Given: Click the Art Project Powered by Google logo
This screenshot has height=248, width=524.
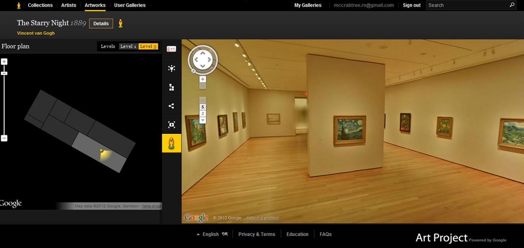Looking at the screenshot, I should [461, 238].
